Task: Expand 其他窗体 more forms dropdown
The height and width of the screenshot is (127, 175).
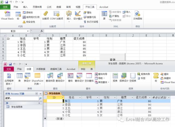Action: (x=102, y=82)
